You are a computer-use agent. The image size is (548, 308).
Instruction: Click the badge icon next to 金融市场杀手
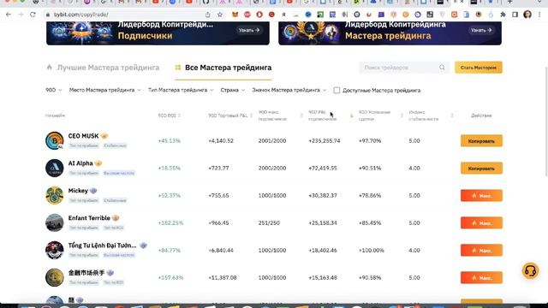(110, 273)
